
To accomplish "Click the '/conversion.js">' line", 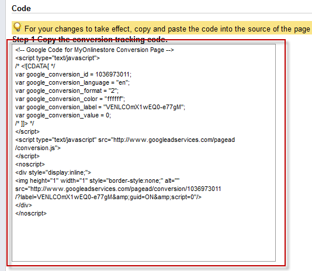I will click(38, 148).
